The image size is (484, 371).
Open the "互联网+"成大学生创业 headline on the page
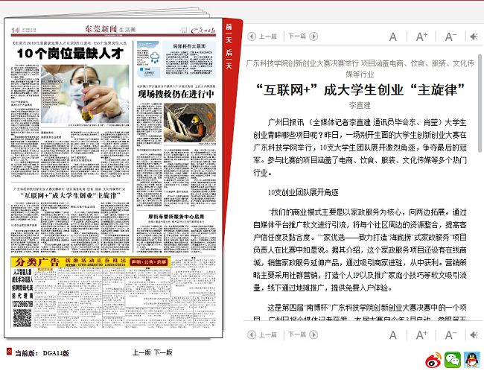(x=71, y=196)
